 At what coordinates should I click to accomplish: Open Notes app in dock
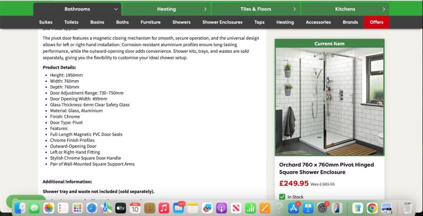[193, 208]
